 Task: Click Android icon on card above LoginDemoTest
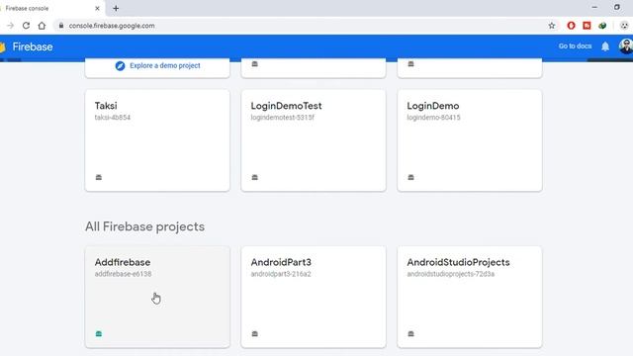pyautogui.click(x=255, y=63)
